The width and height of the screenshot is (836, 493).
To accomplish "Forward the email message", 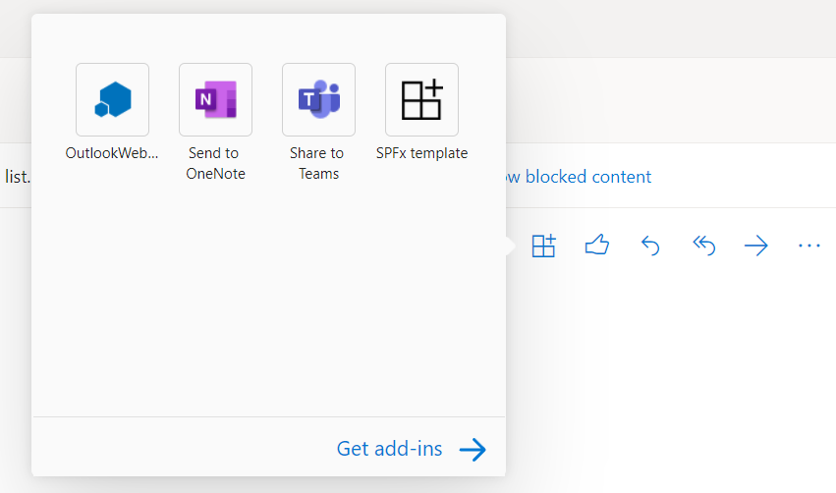I will pyautogui.click(x=756, y=246).
